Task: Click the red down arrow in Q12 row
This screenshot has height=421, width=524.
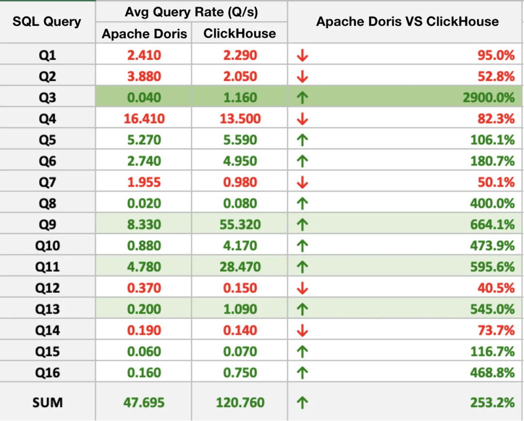Action: 302,288
